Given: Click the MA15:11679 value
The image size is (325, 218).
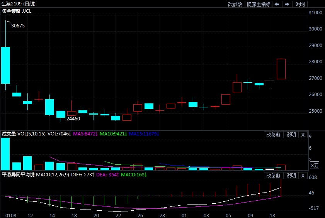Looking at the screenshot, I should point(144,134).
